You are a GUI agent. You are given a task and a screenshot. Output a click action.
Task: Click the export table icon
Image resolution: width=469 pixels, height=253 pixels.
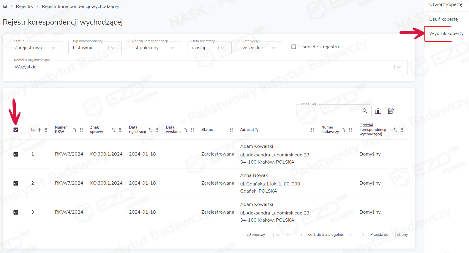(x=391, y=111)
